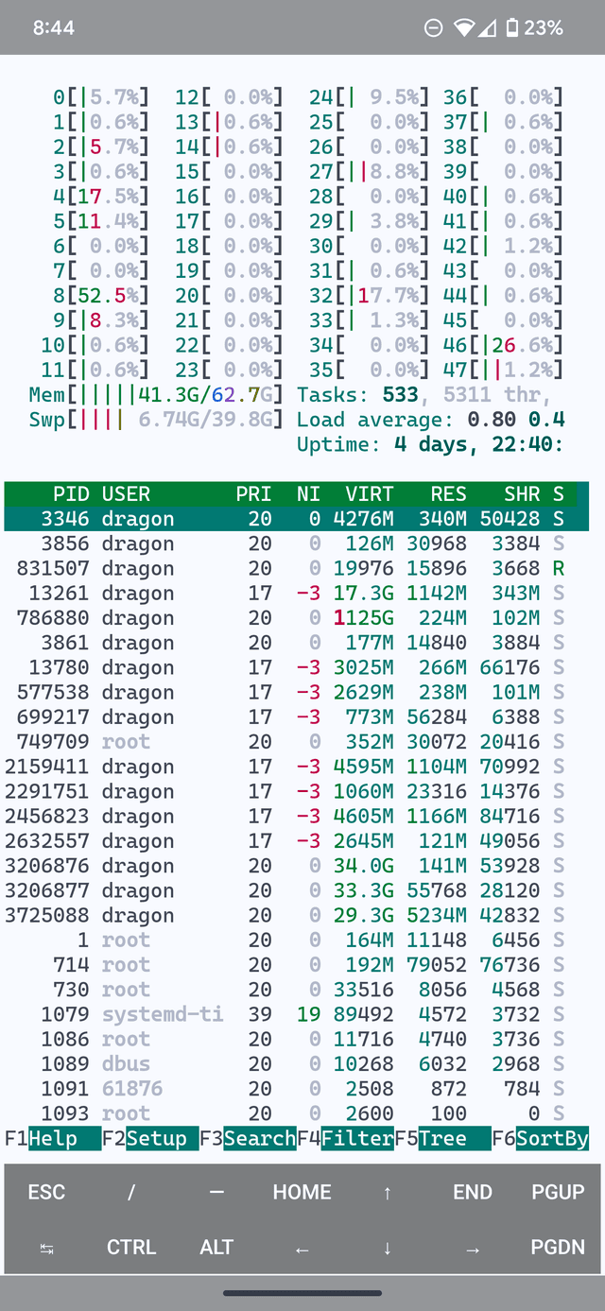605x1311 pixels.
Task: Tap the F1 Help function key
Action: (x=53, y=1138)
